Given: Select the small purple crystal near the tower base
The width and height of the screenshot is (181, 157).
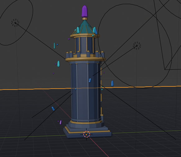Looking at the screenshot, I should [x=60, y=122].
